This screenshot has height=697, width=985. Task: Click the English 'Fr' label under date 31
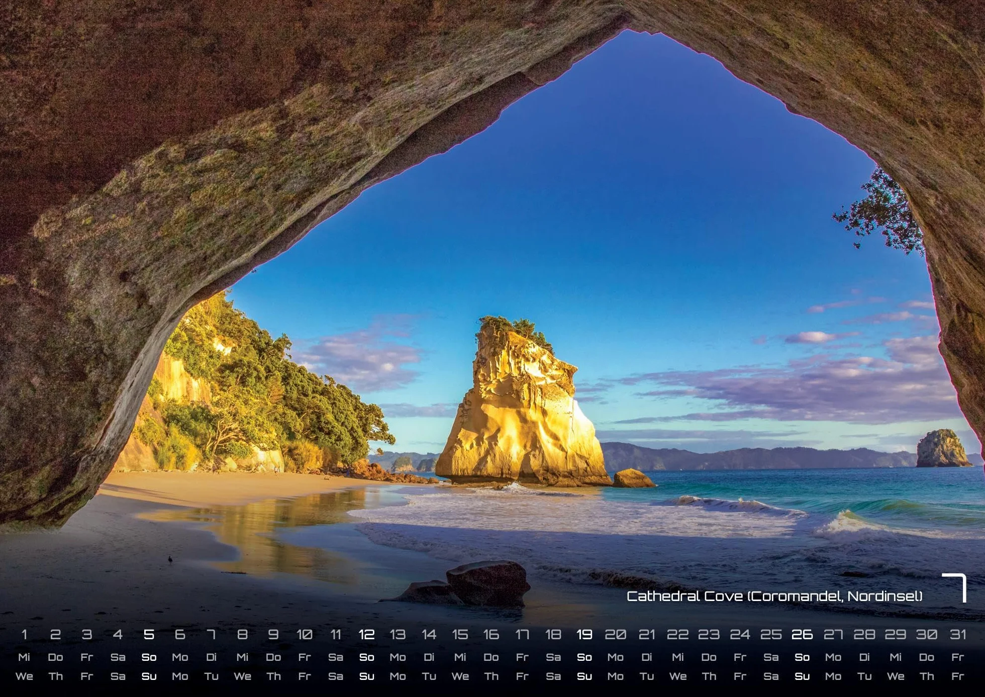pos(958,676)
